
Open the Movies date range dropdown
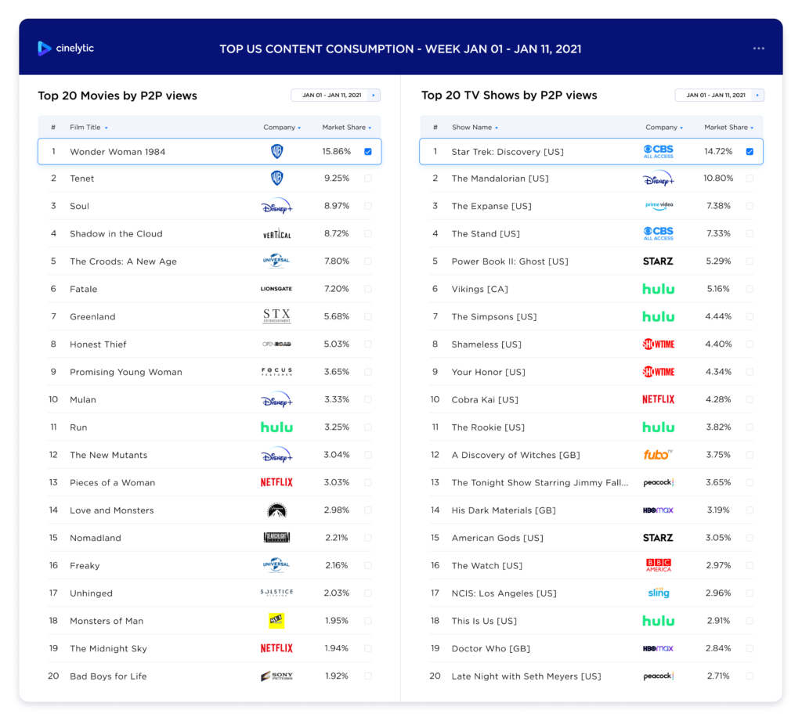tap(335, 95)
